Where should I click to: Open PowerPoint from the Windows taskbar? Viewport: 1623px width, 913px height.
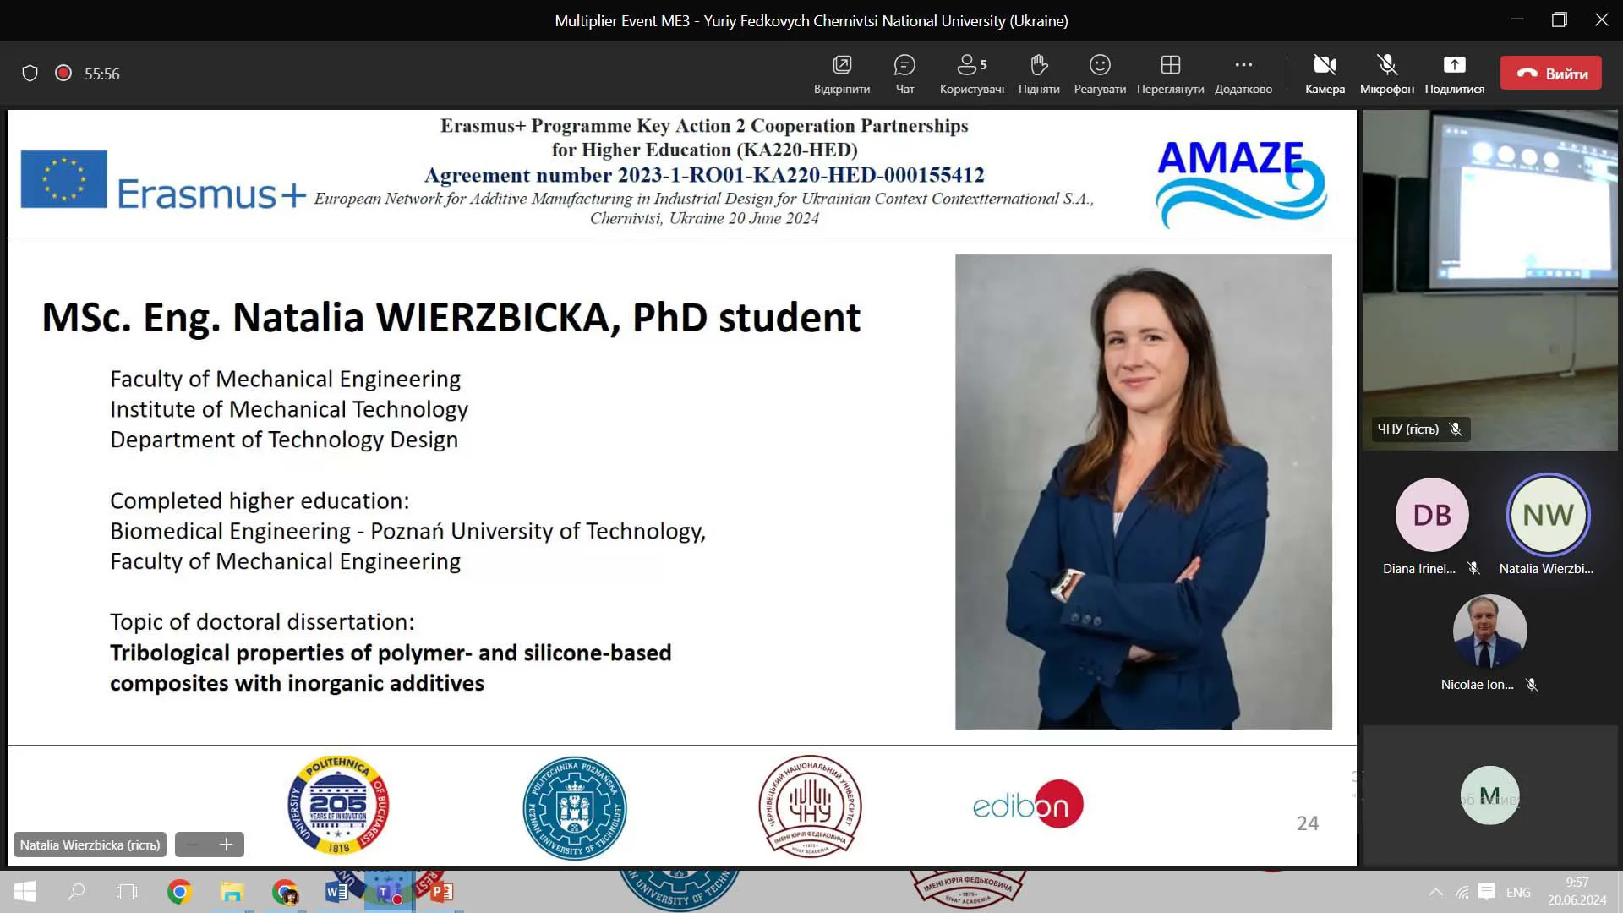click(441, 892)
